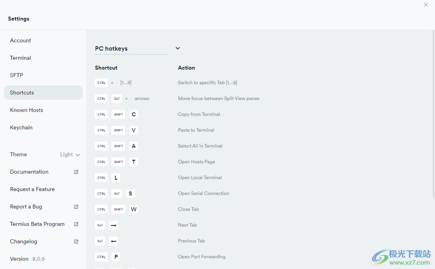Open the Changelog link

point(23,242)
